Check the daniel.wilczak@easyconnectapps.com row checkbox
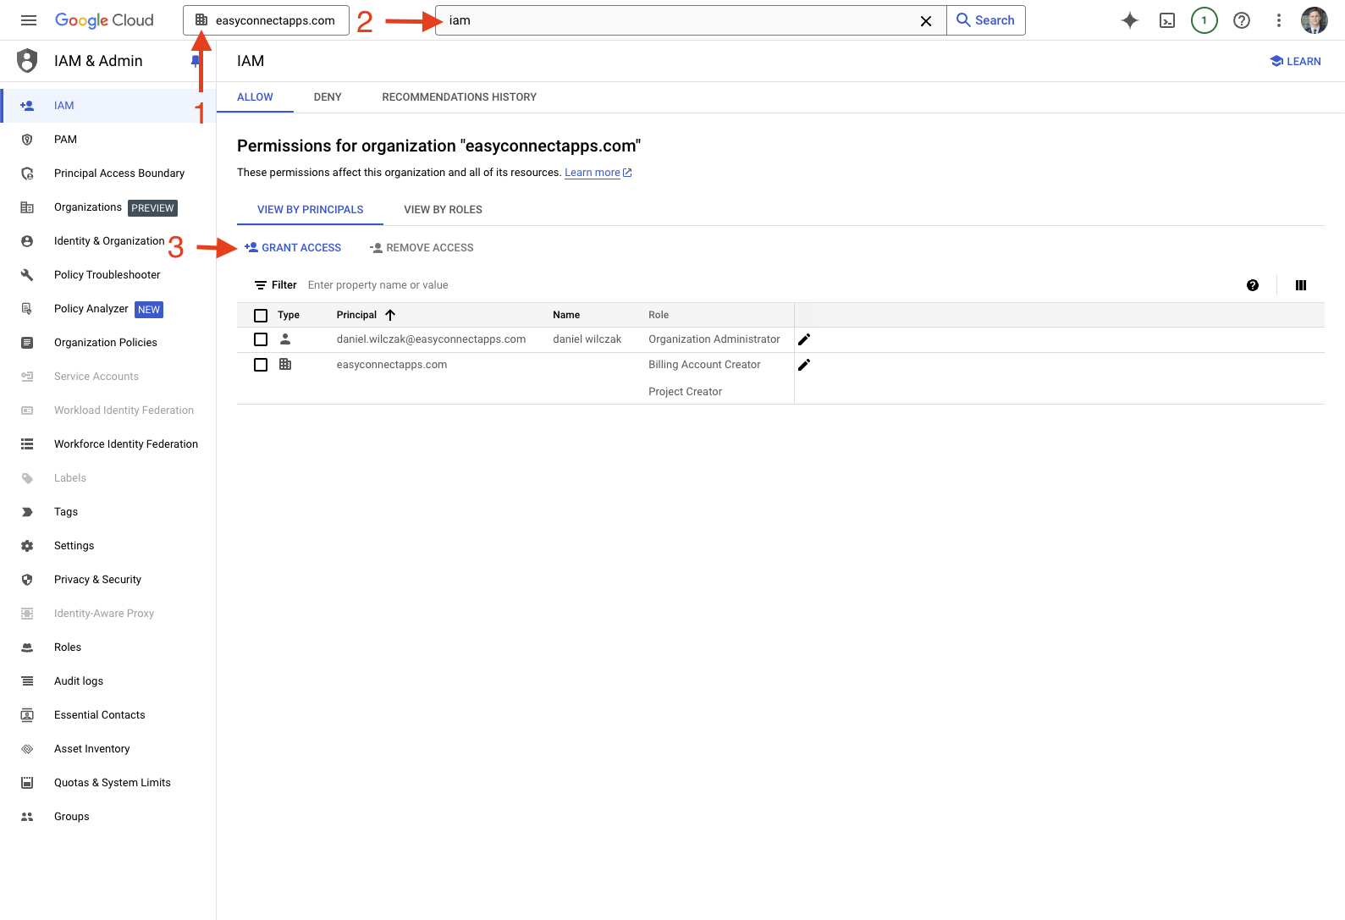The height and width of the screenshot is (920, 1345). (261, 339)
